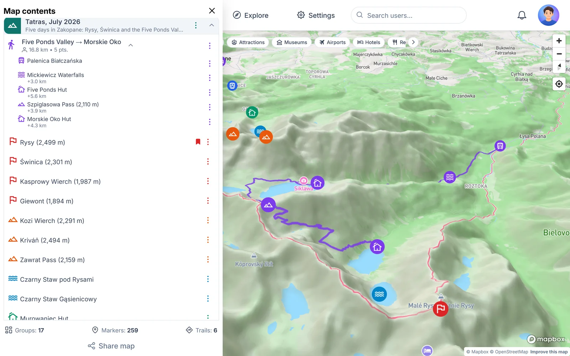Open options for Czarny Staw Gąsienicowy
The image size is (570, 356).
[208, 299]
